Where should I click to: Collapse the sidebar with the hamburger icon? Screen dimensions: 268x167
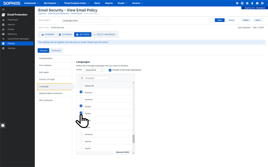[4, 10]
